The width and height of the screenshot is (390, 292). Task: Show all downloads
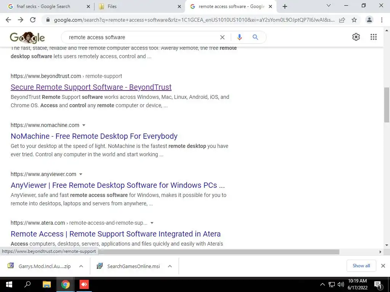(361, 266)
